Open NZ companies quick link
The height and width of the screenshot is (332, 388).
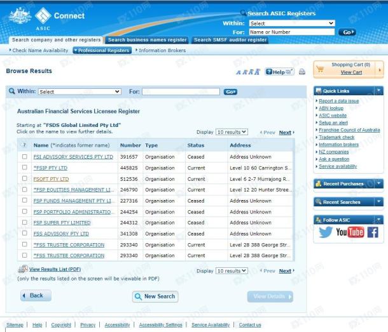click(333, 152)
